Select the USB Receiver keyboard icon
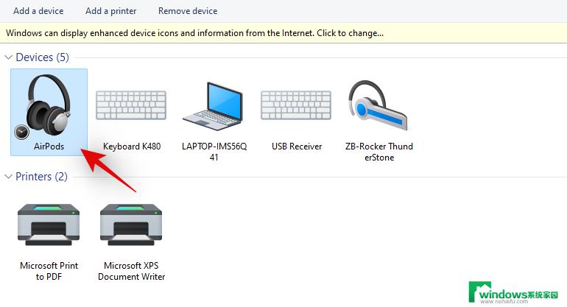Image resolution: width=567 pixels, height=307 pixels. (x=296, y=105)
